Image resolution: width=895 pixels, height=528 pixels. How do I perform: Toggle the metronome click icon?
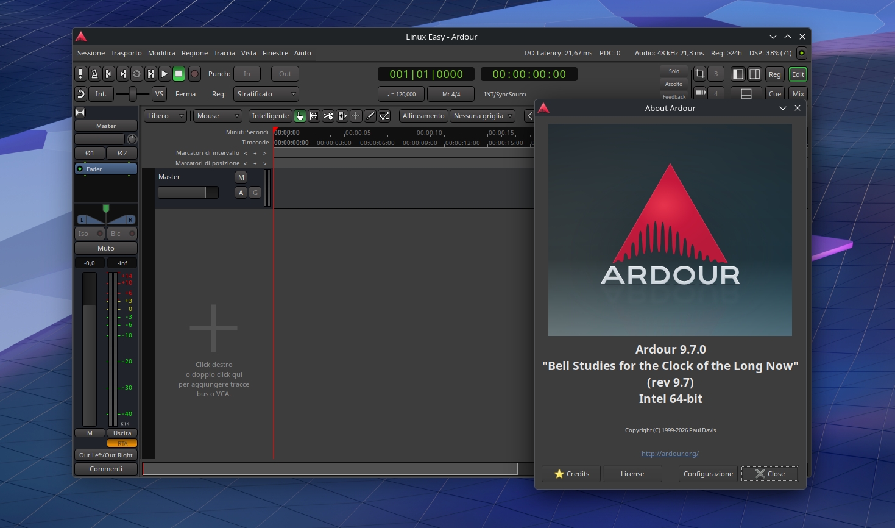94,74
